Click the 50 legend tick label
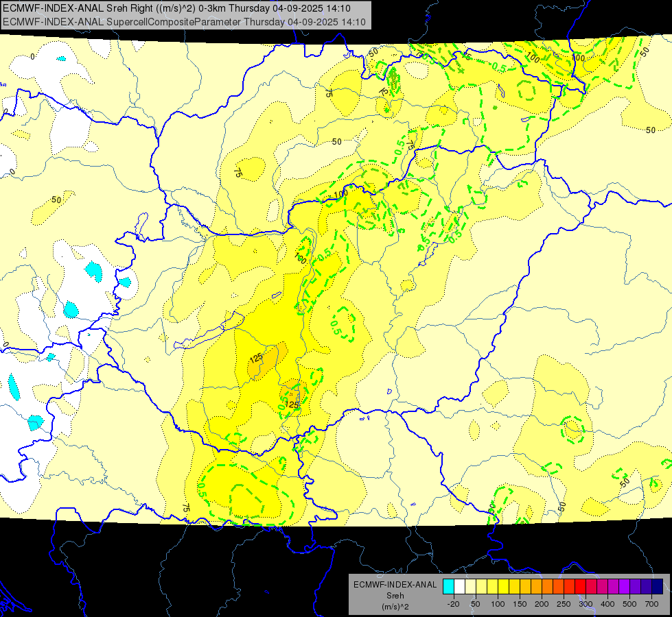The height and width of the screenshot is (617, 672). tap(475, 604)
